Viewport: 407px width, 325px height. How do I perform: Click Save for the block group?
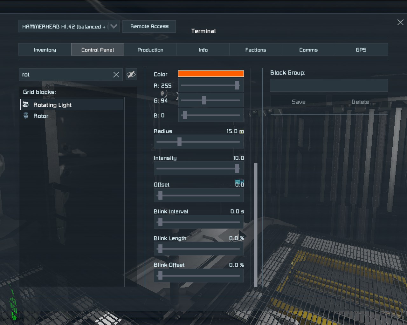pos(298,102)
